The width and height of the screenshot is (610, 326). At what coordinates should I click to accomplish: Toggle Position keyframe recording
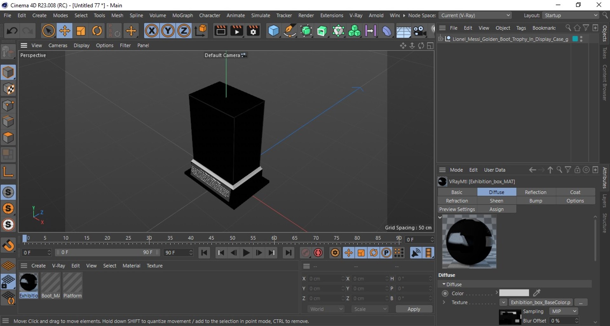pyautogui.click(x=349, y=253)
